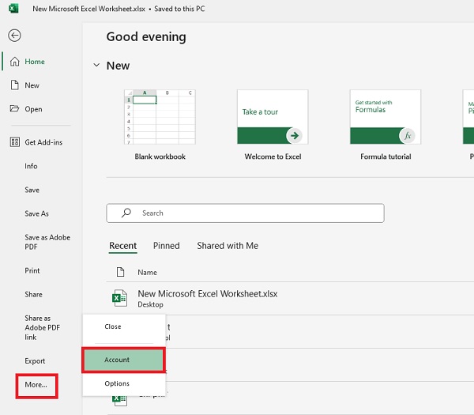Click the Open folder icon in sidebar
Screen dimensions: 474x415
pos(14,108)
